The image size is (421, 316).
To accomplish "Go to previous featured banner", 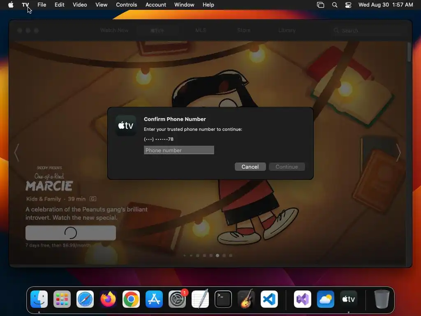I will (16, 153).
